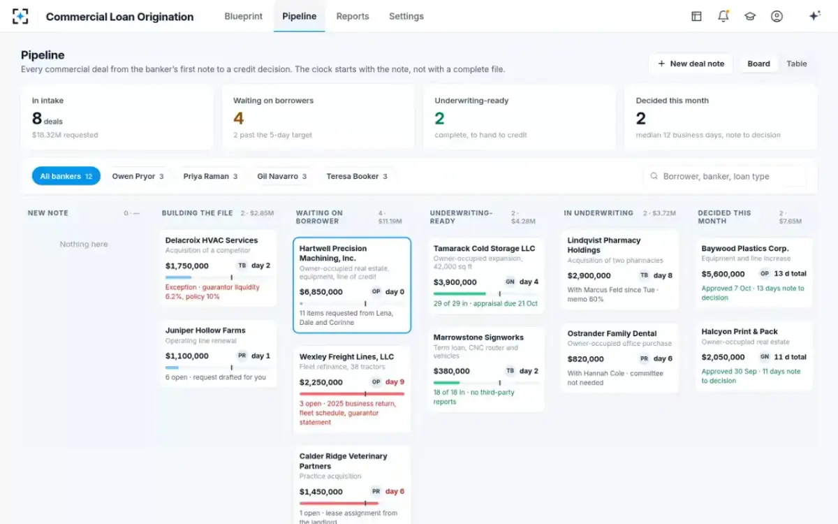Open the Settings tab
Image resolution: width=838 pixels, height=524 pixels.
tap(406, 16)
